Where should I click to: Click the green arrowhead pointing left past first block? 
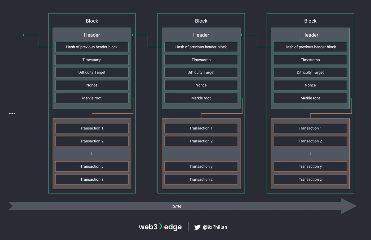point(23,35)
